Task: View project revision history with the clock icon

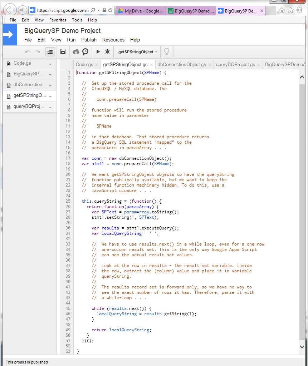Action: click(x=85, y=51)
